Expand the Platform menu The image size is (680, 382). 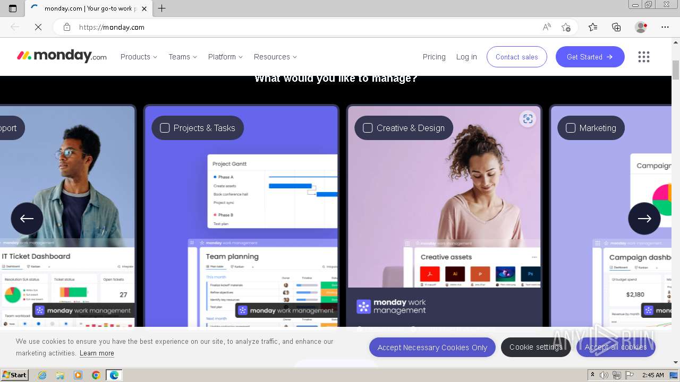[225, 57]
